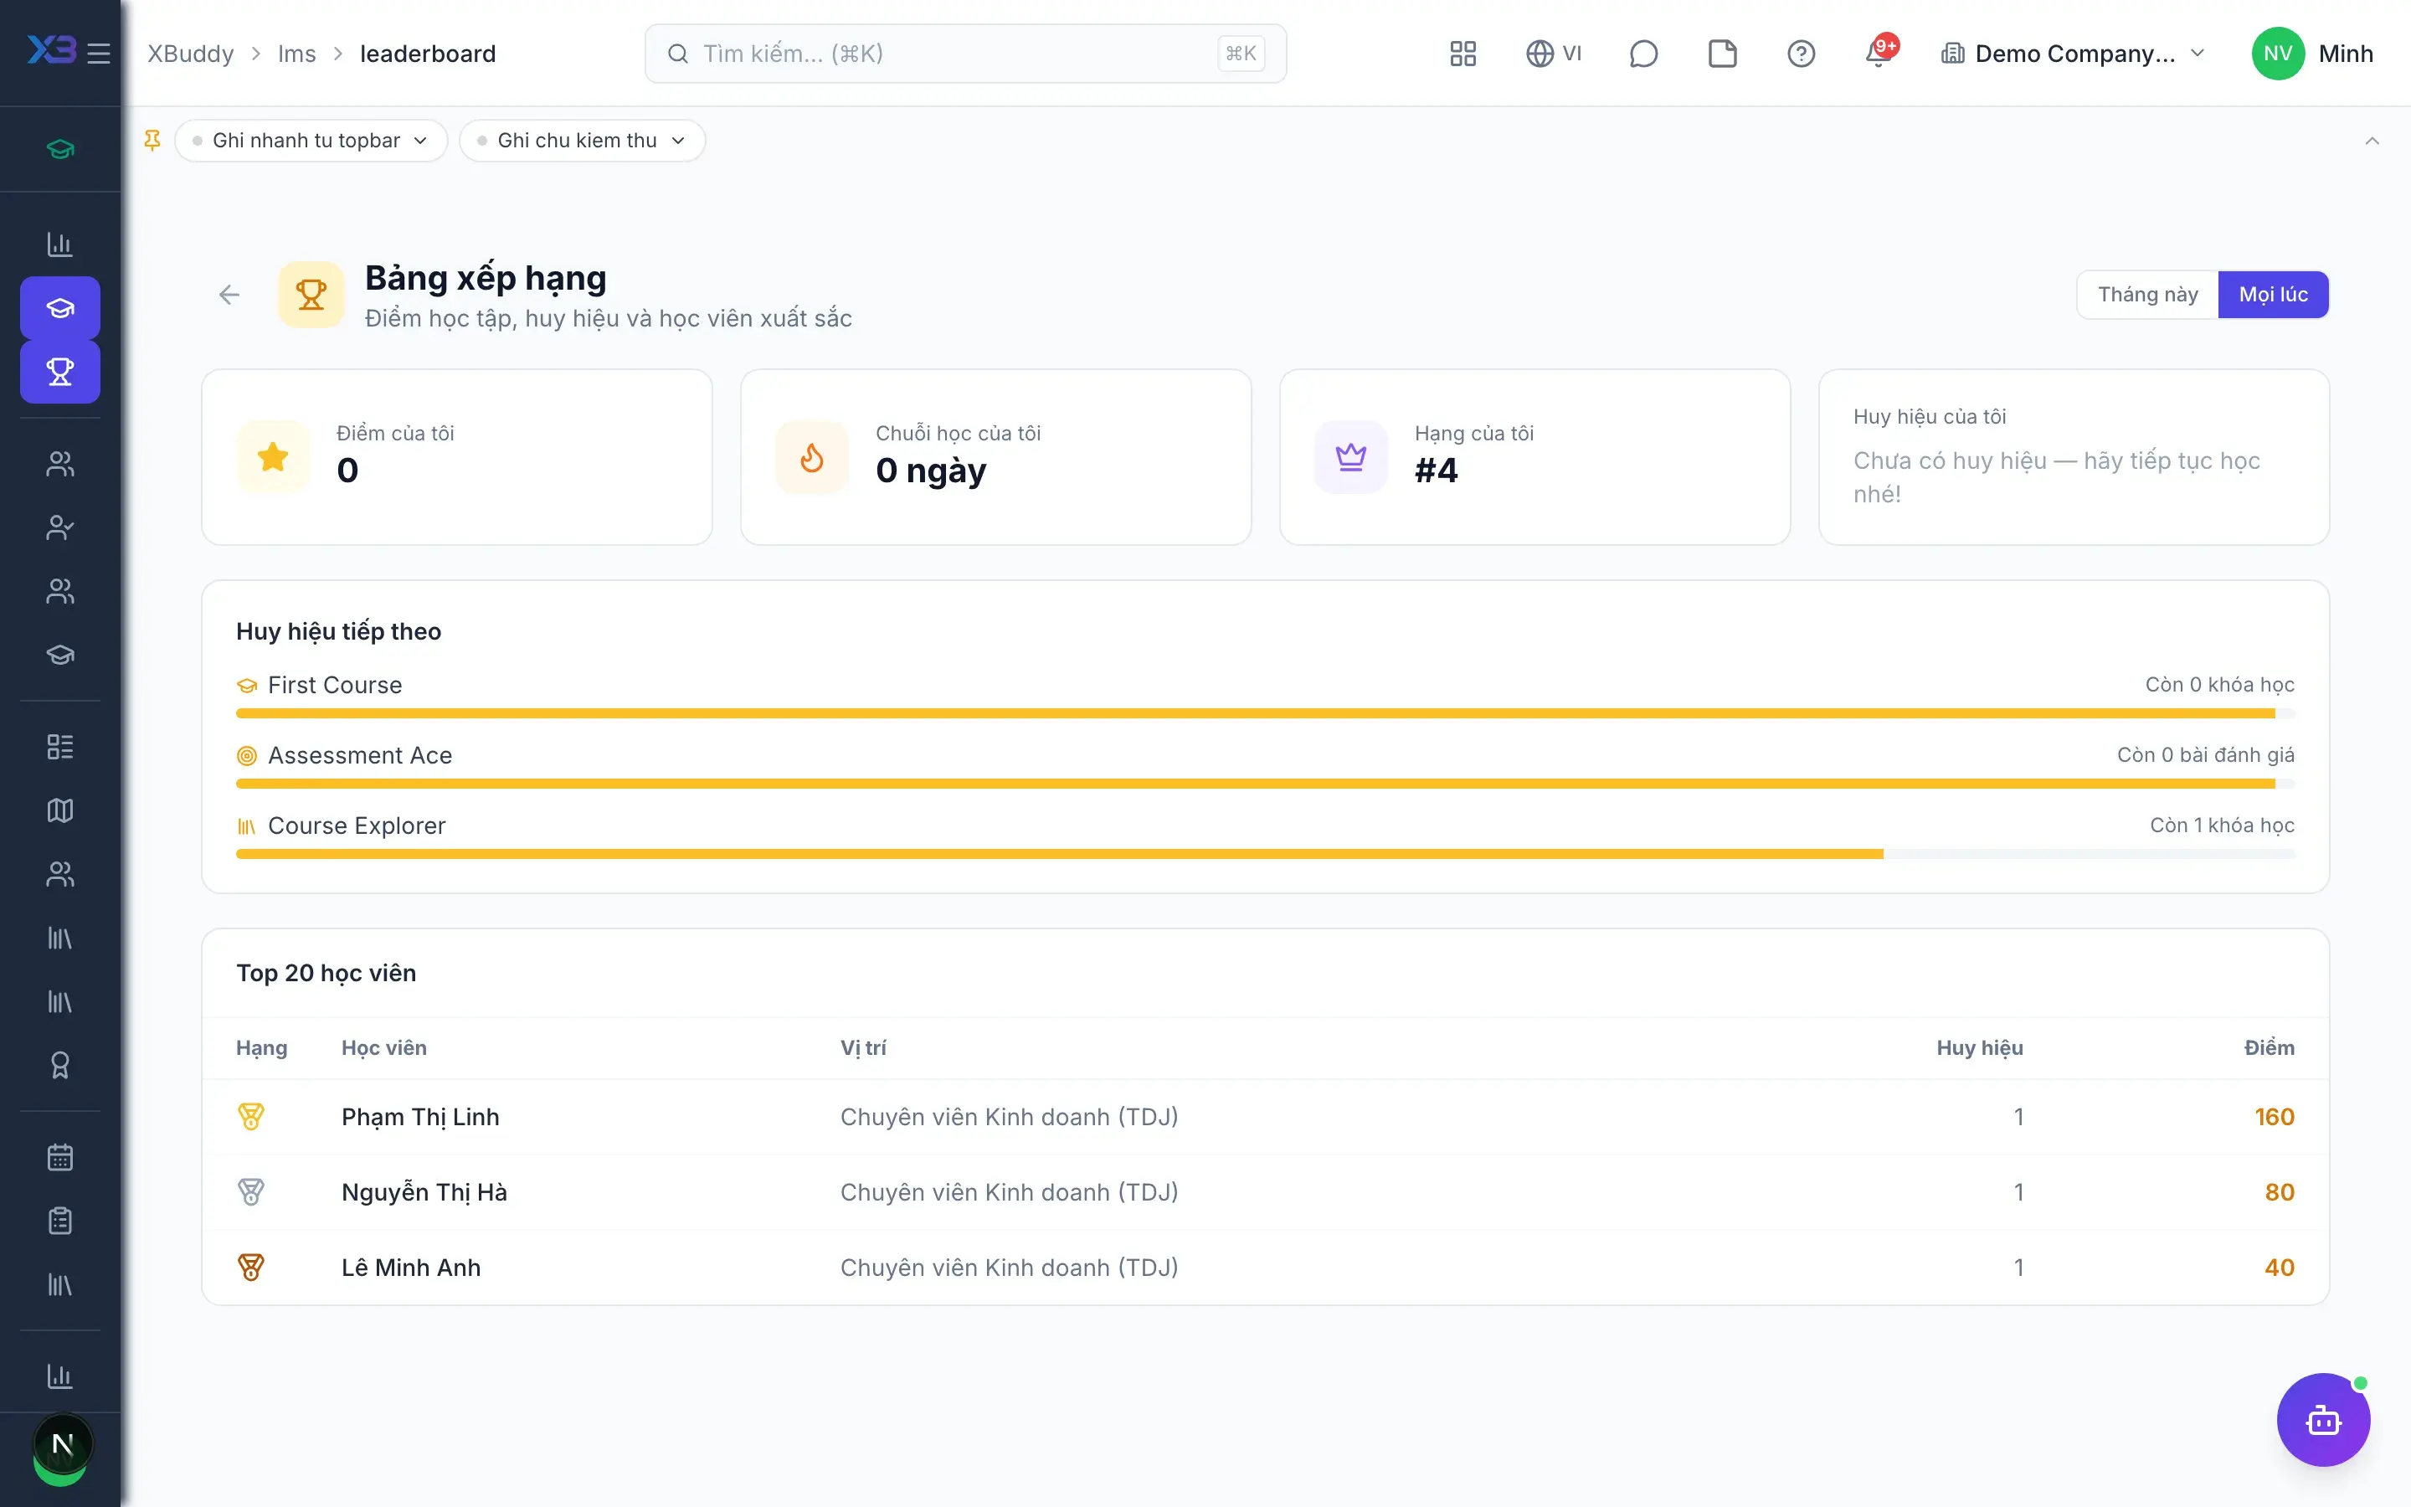The height and width of the screenshot is (1507, 2411).
Task: Expand the Ghi chu kiem thu dropdown
Action: [582, 141]
